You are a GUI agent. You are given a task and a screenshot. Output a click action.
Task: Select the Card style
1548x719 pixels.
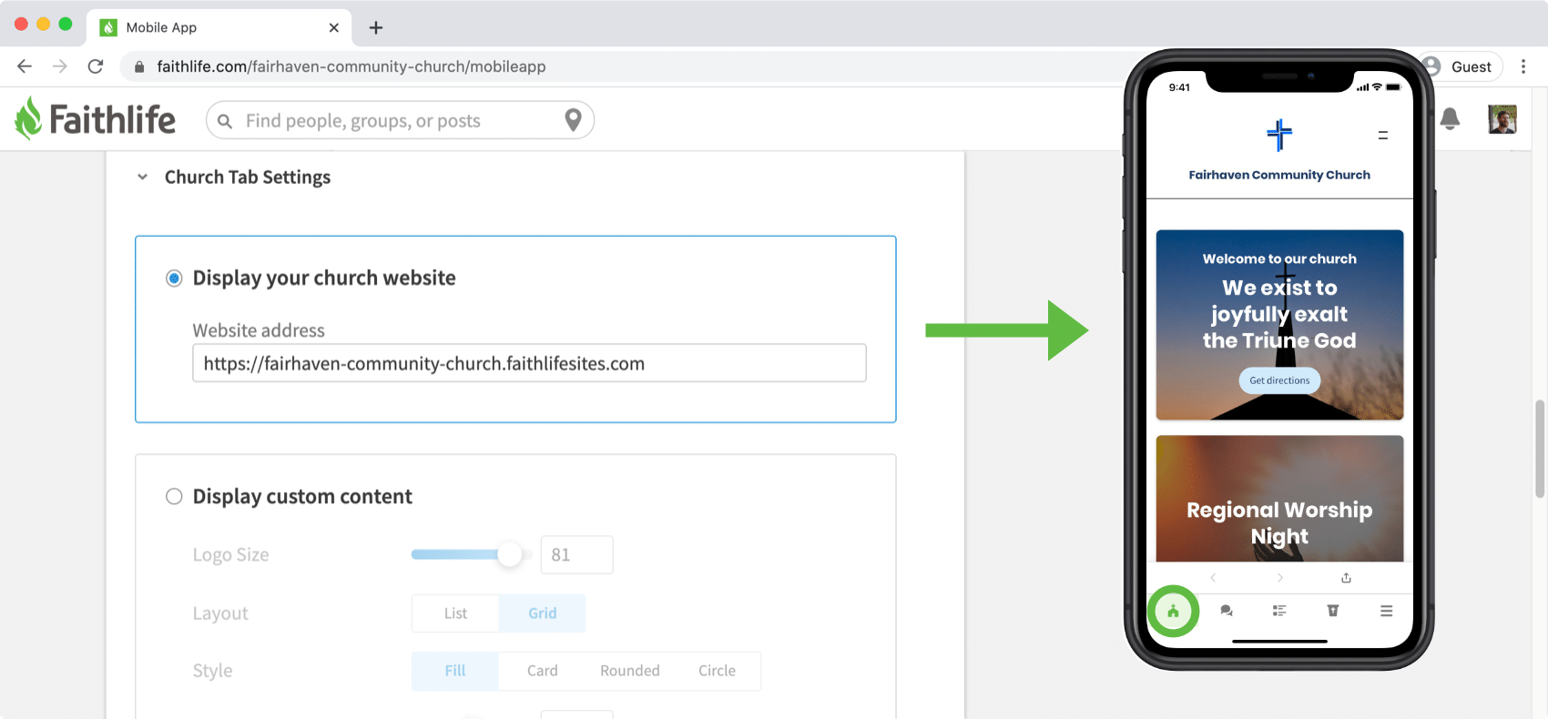click(x=543, y=671)
